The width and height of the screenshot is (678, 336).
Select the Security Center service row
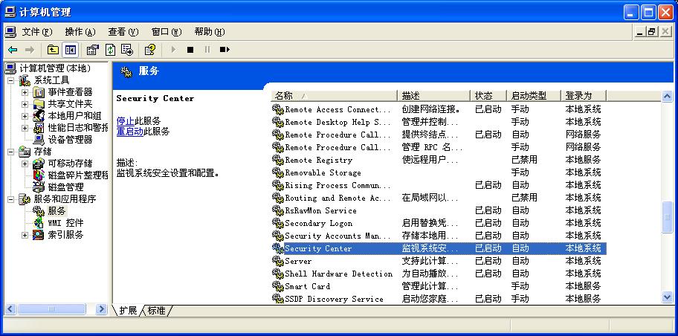click(x=439, y=248)
